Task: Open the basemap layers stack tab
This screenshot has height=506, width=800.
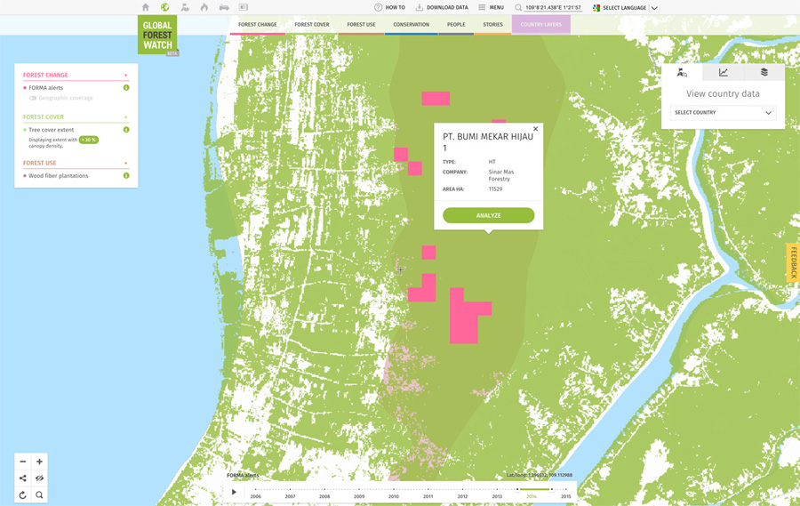Action: [x=764, y=73]
